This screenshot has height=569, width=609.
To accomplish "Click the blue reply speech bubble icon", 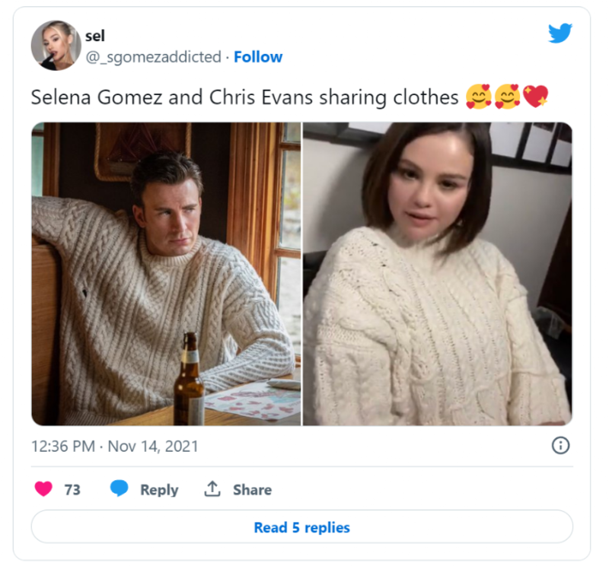I will 120,489.
